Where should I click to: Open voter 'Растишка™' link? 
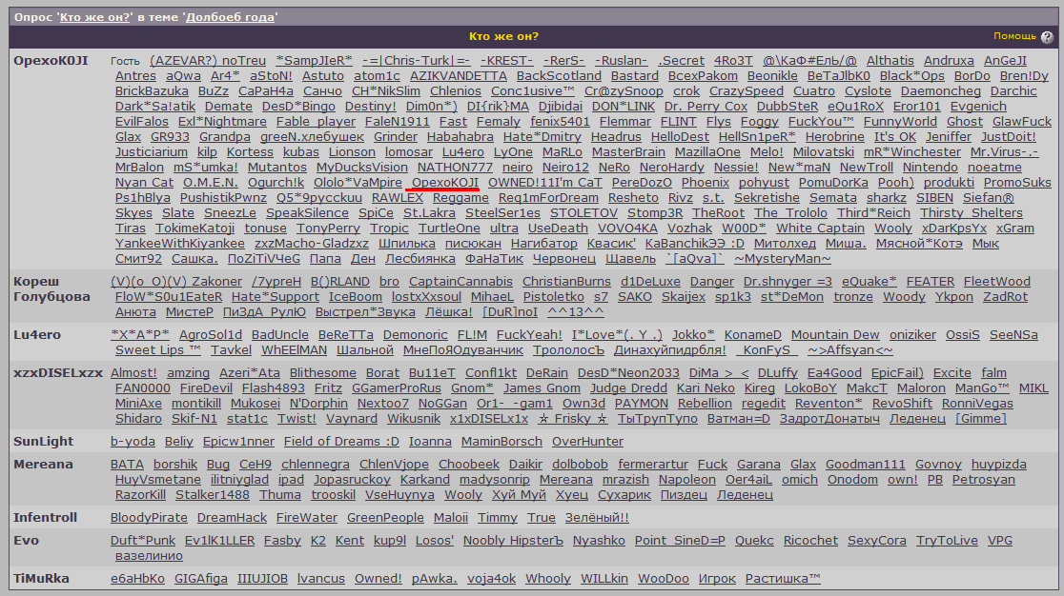point(783,579)
